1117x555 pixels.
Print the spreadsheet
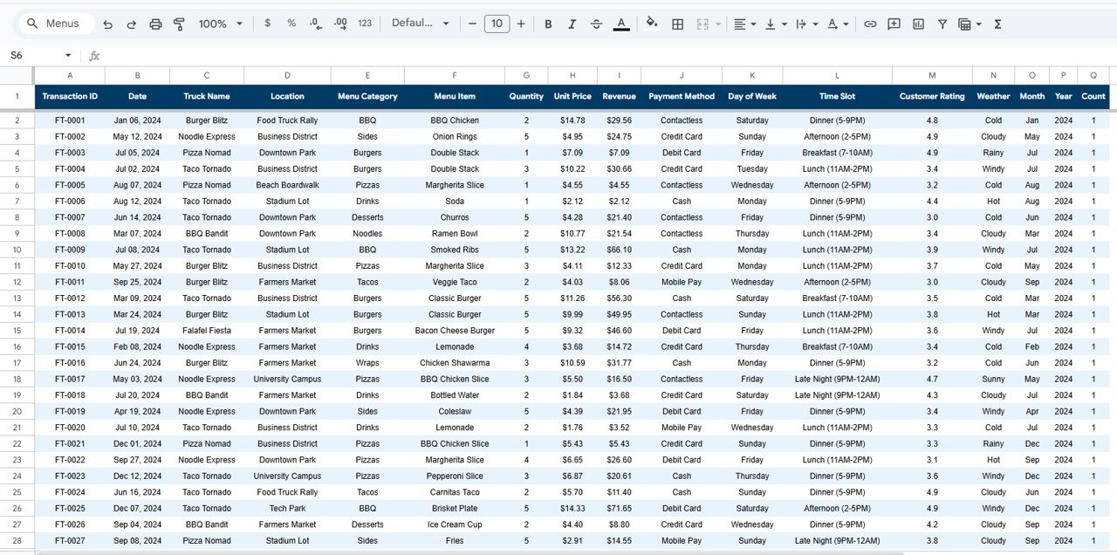(155, 24)
